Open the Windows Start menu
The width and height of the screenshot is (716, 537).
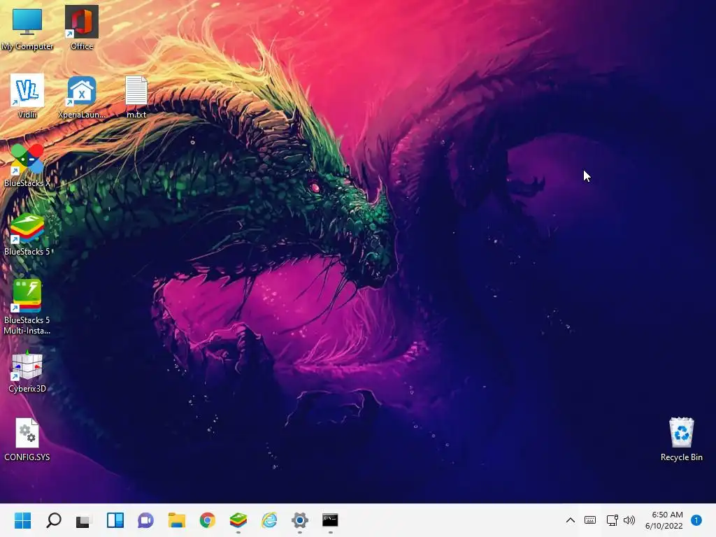[x=23, y=520]
